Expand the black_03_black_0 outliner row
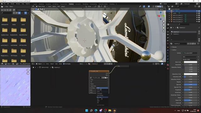The width and height of the screenshot is (201, 113). click(169, 19)
